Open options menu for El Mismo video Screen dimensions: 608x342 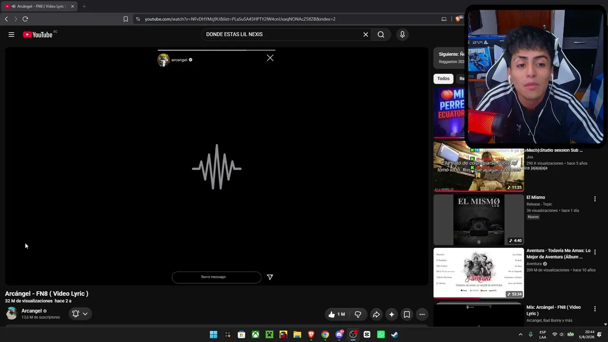[595, 199]
